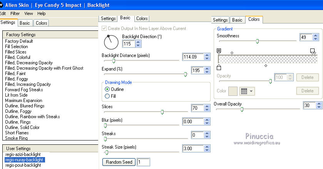Open Settings tab in middle panel

(108, 18)
